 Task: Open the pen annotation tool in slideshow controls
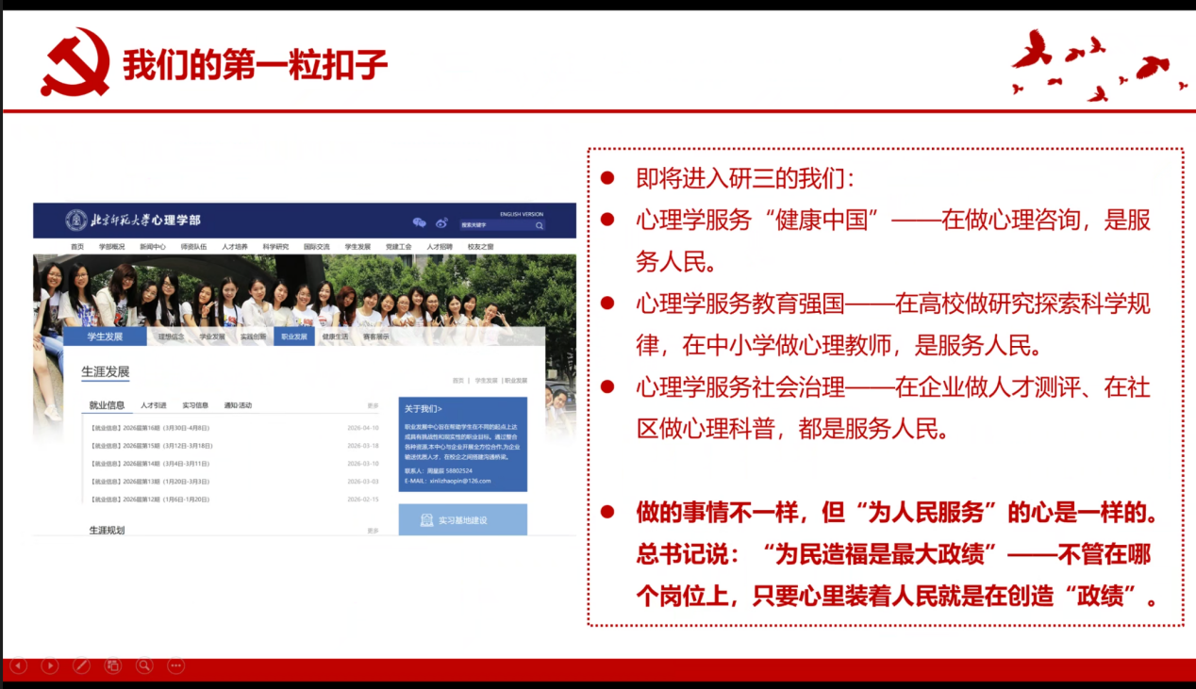81,665
